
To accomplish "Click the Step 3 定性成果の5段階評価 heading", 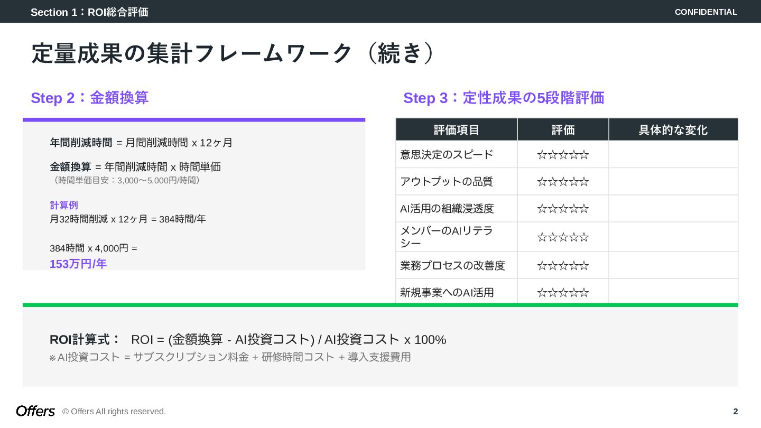I will click(504, 98).
